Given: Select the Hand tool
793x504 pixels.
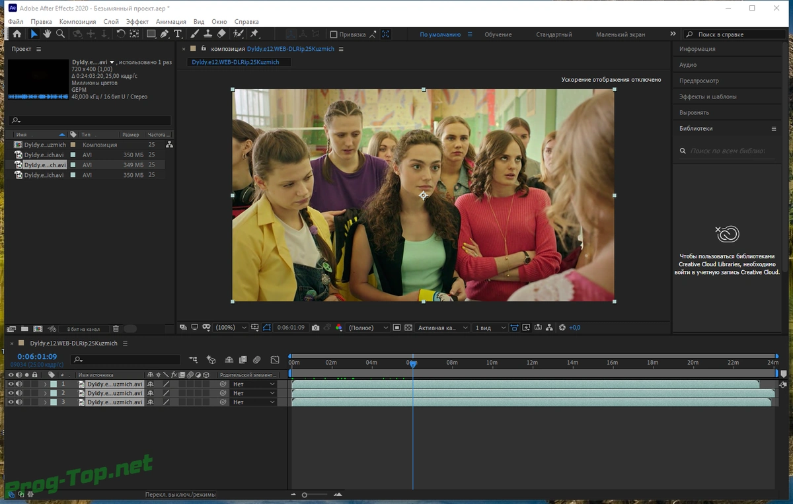Looking at the screenshot, I should [48, 34].
